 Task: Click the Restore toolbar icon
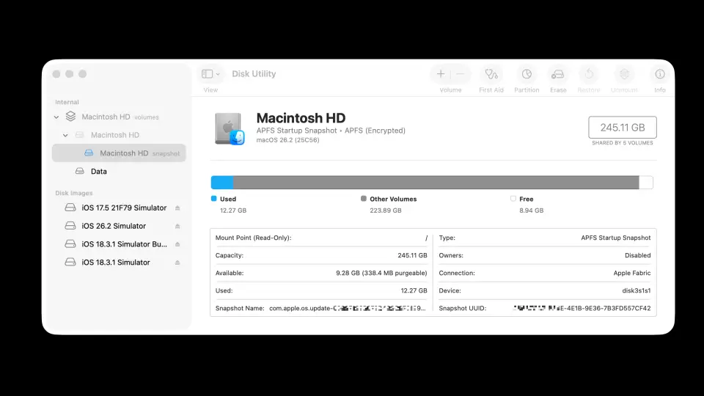(x=589, y=74)
